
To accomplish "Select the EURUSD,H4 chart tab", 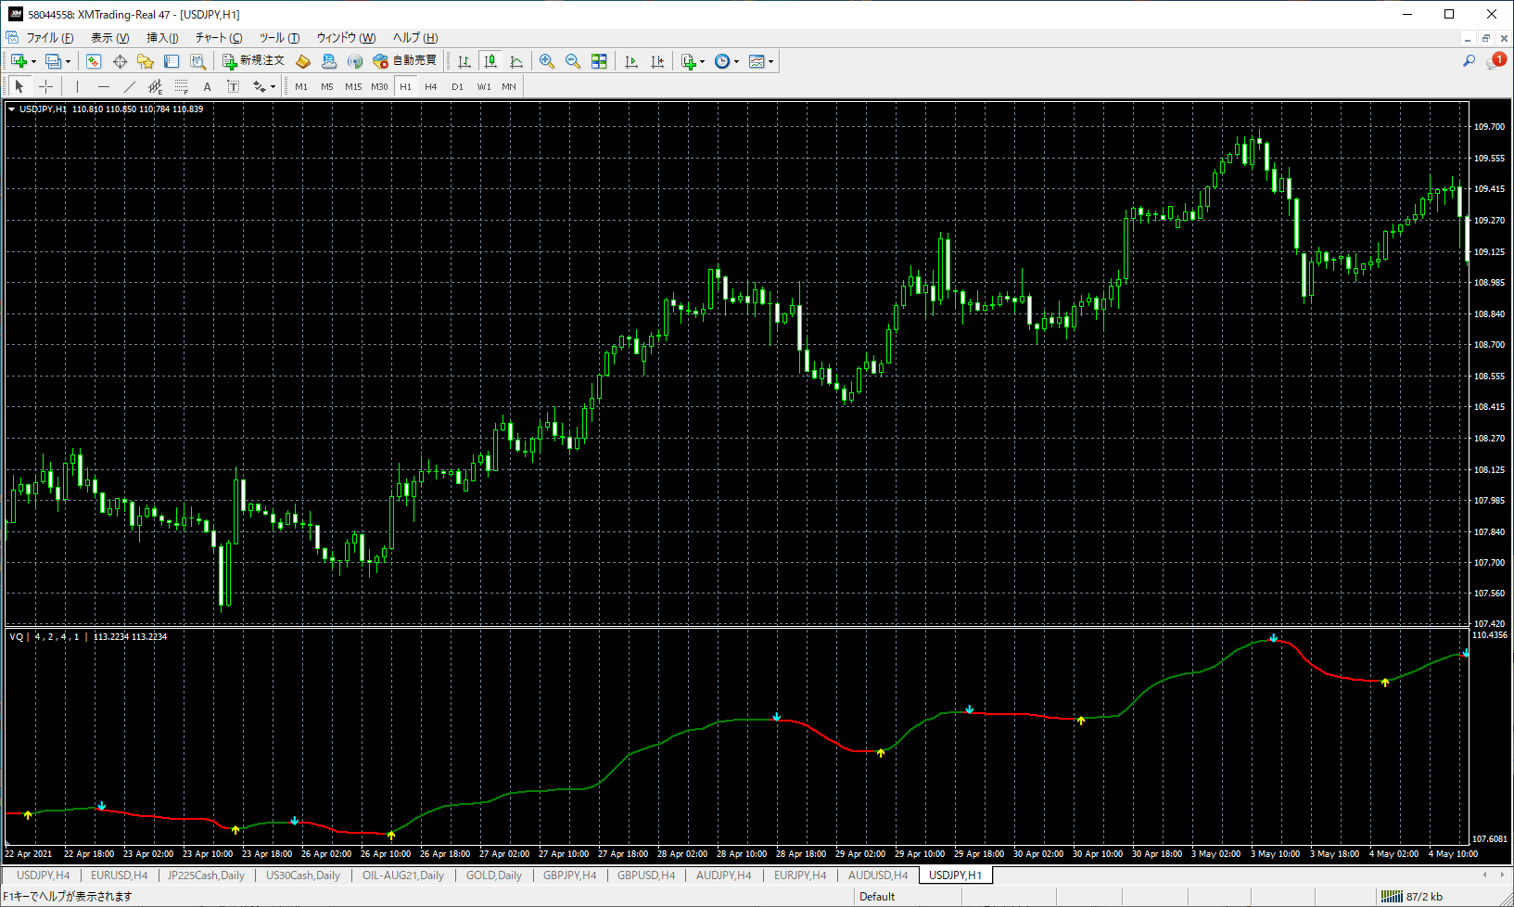I will 120,875.
